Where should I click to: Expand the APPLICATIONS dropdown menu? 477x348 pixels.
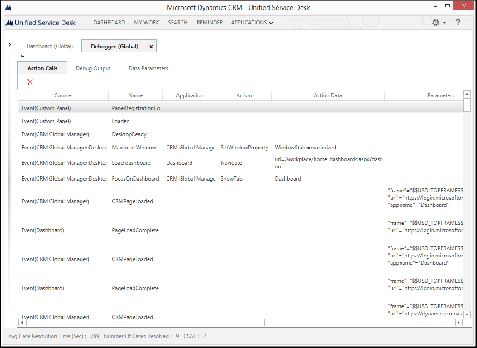coord(252,22)
